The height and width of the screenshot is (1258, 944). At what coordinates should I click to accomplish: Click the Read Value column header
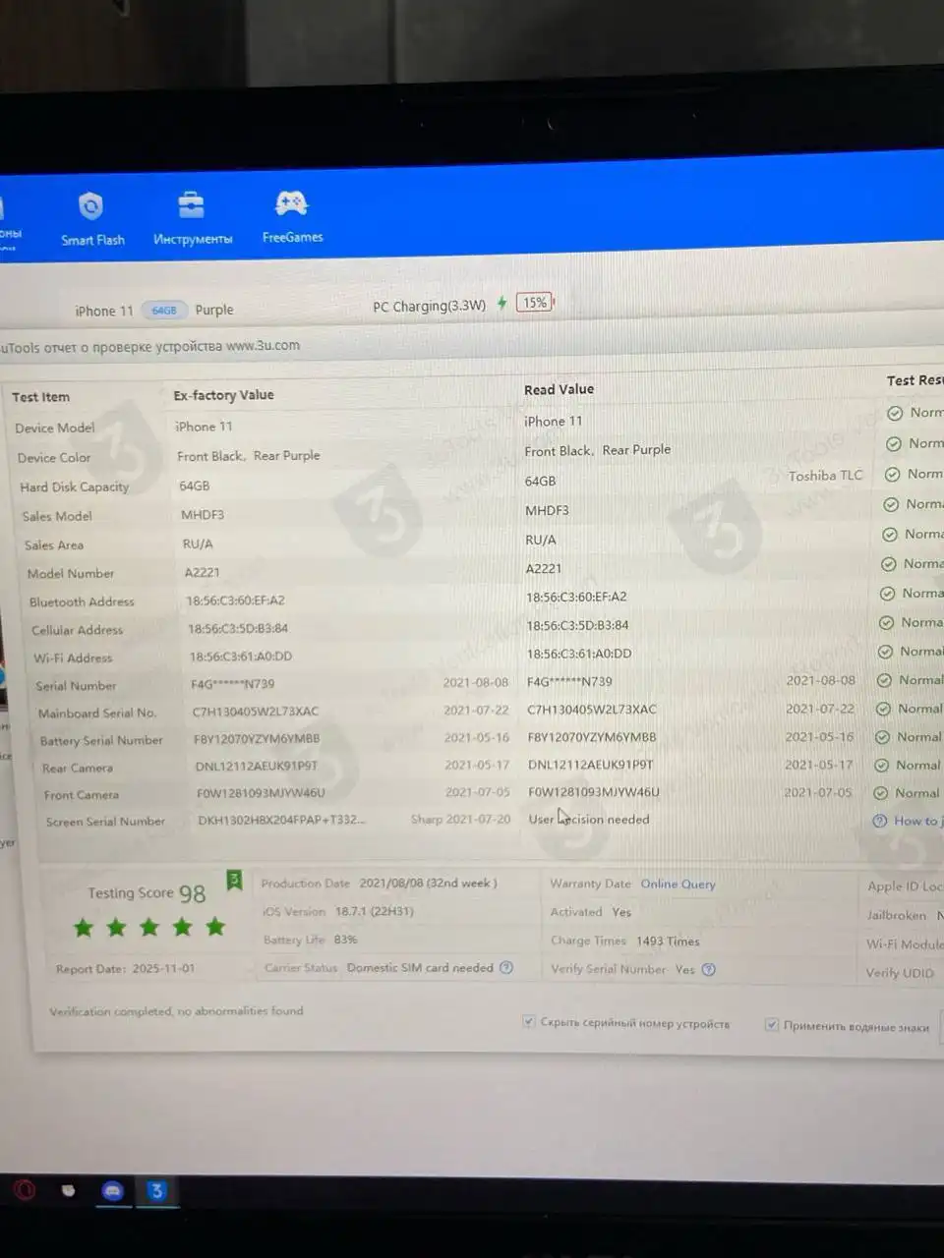tap(559, 389)
